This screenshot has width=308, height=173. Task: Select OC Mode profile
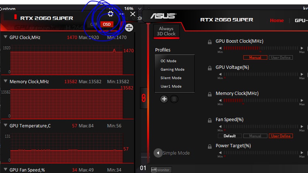168,61
